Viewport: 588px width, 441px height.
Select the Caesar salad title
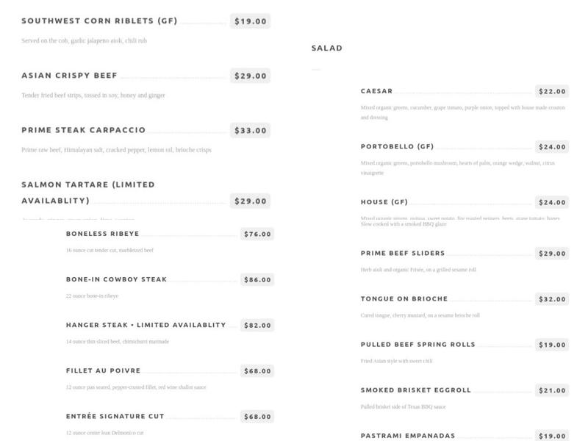376,91
